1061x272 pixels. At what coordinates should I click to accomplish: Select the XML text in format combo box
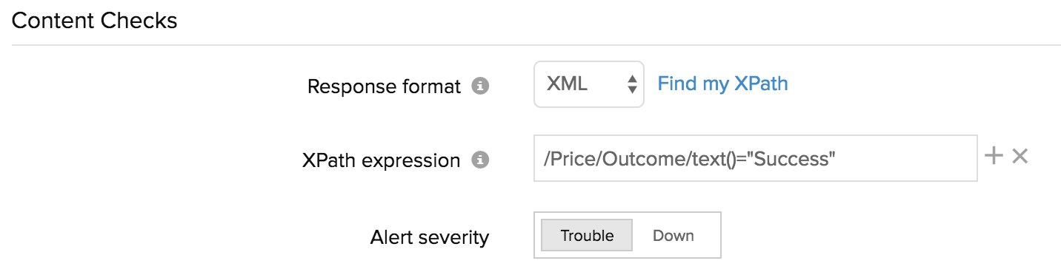(x=567, y=84)
